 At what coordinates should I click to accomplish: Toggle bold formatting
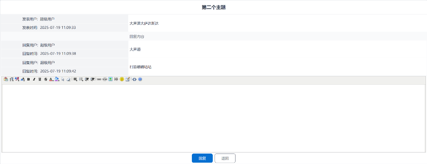28,79
